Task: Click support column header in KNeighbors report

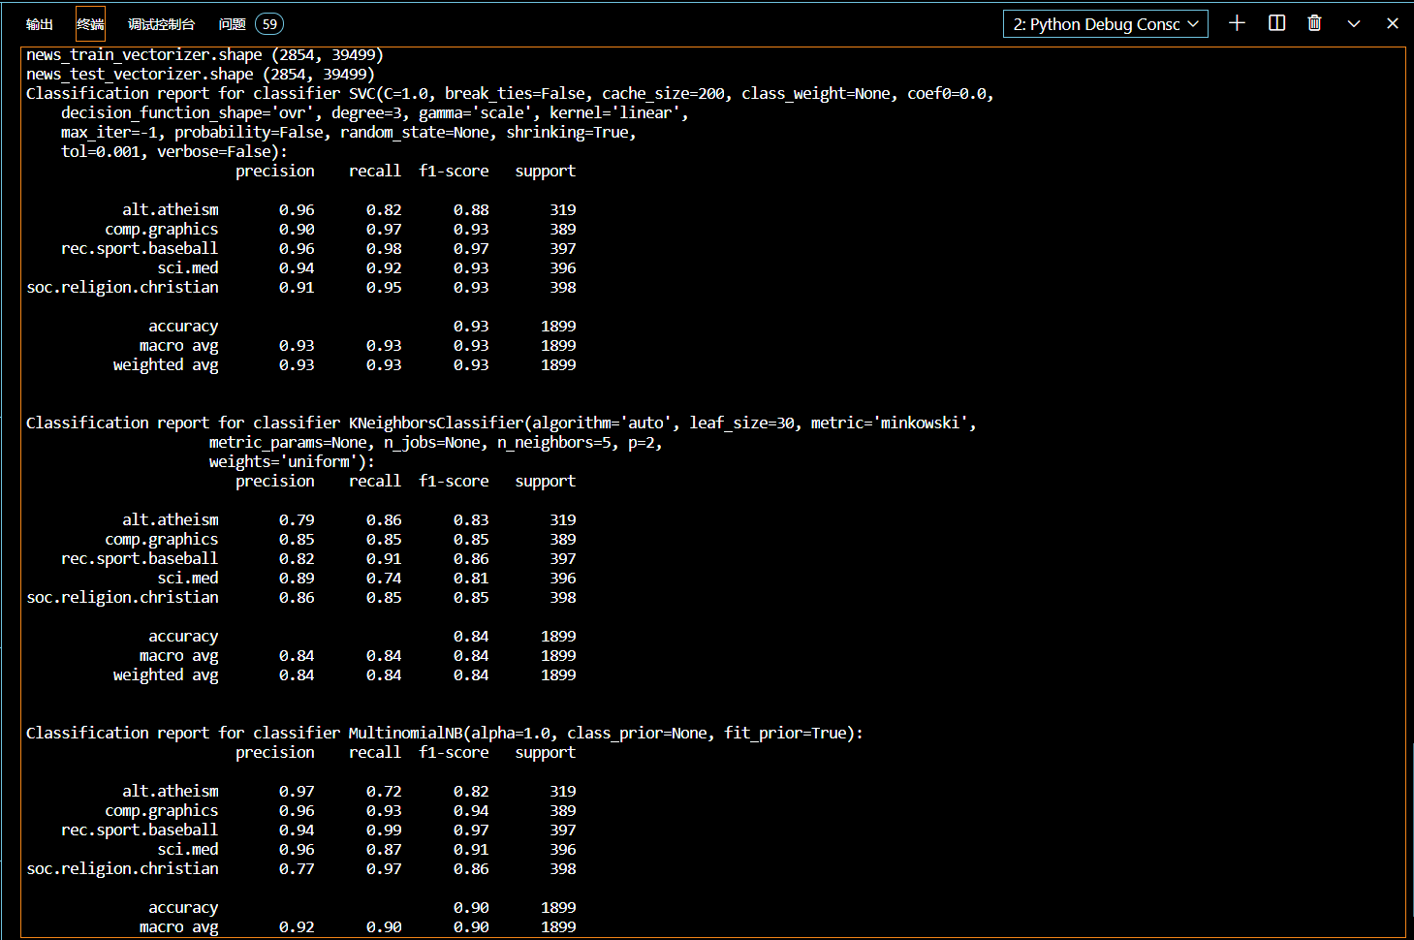Action: [546, 482]
